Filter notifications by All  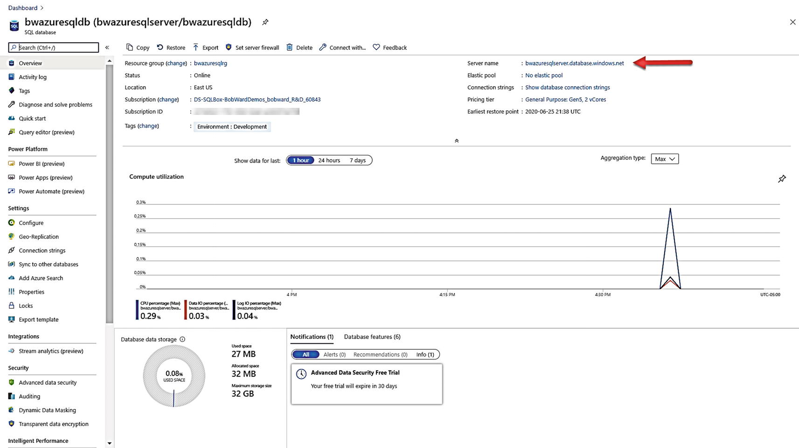306,354
